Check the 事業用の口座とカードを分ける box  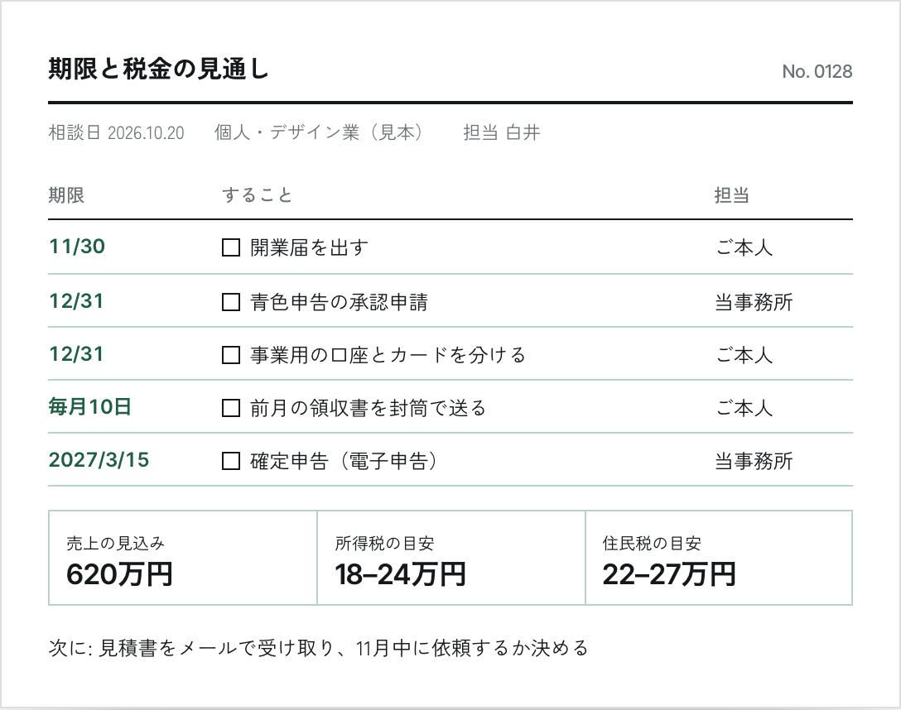click(231, 355)
